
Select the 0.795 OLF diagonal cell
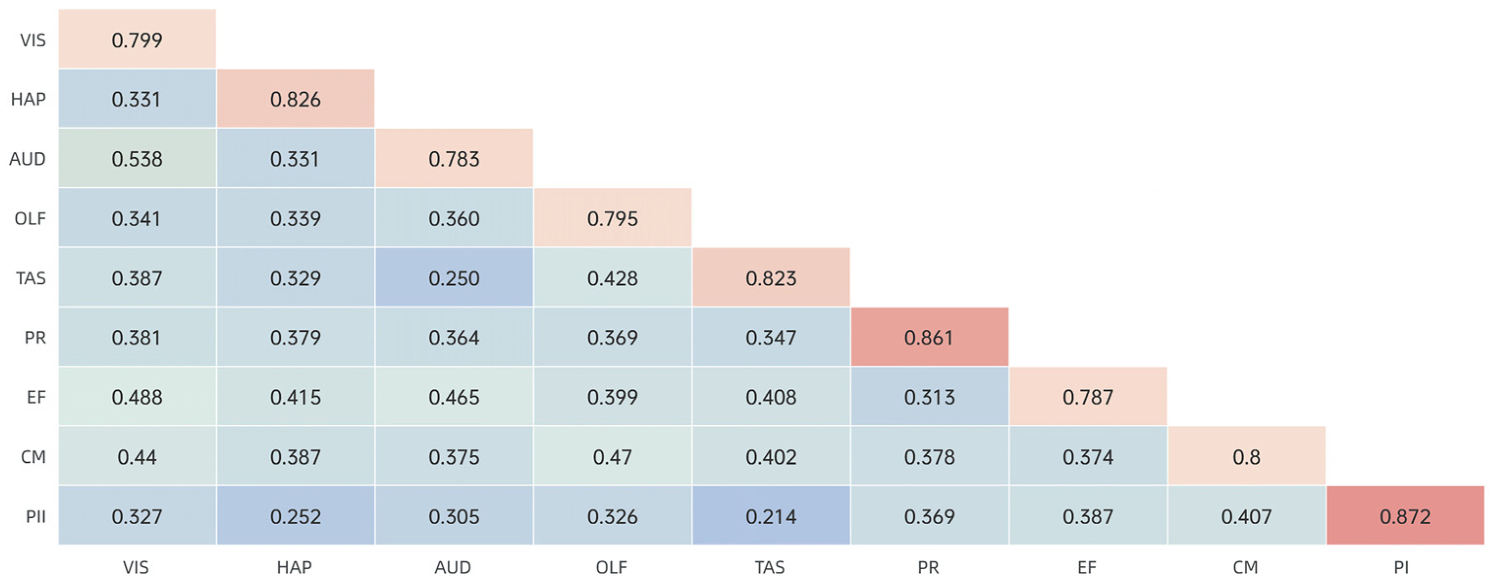[x=612, y=218]
